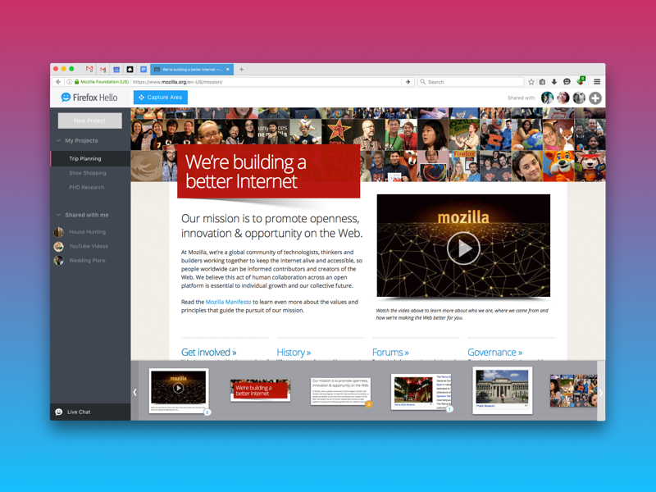Click the red 'We're building a better Internet' banner
The image size is (656, 492).
[269, 171]
